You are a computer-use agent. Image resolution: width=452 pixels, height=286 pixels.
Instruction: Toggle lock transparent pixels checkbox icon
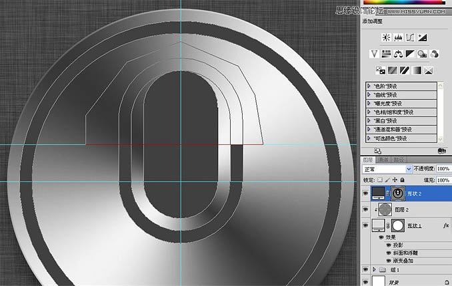(380, 180)
